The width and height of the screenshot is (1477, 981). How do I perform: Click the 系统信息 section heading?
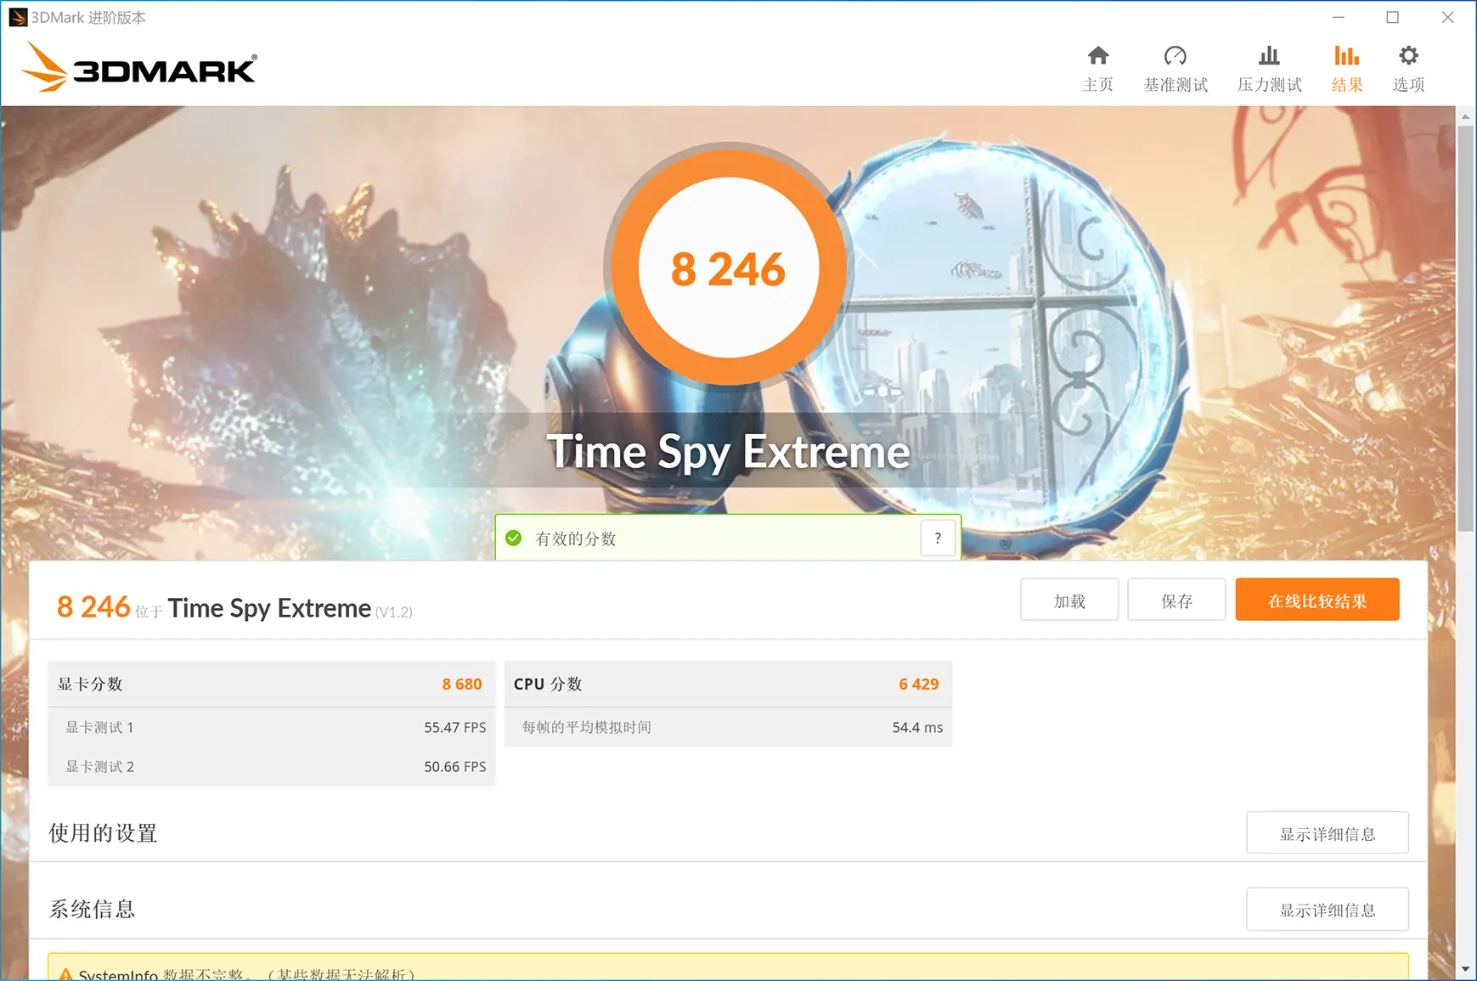[x=92, y=909]
